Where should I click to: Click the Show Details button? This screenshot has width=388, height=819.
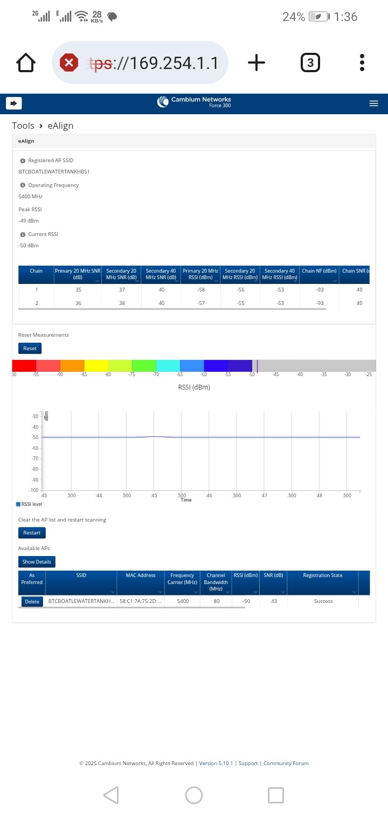click(x=37, y=562)
